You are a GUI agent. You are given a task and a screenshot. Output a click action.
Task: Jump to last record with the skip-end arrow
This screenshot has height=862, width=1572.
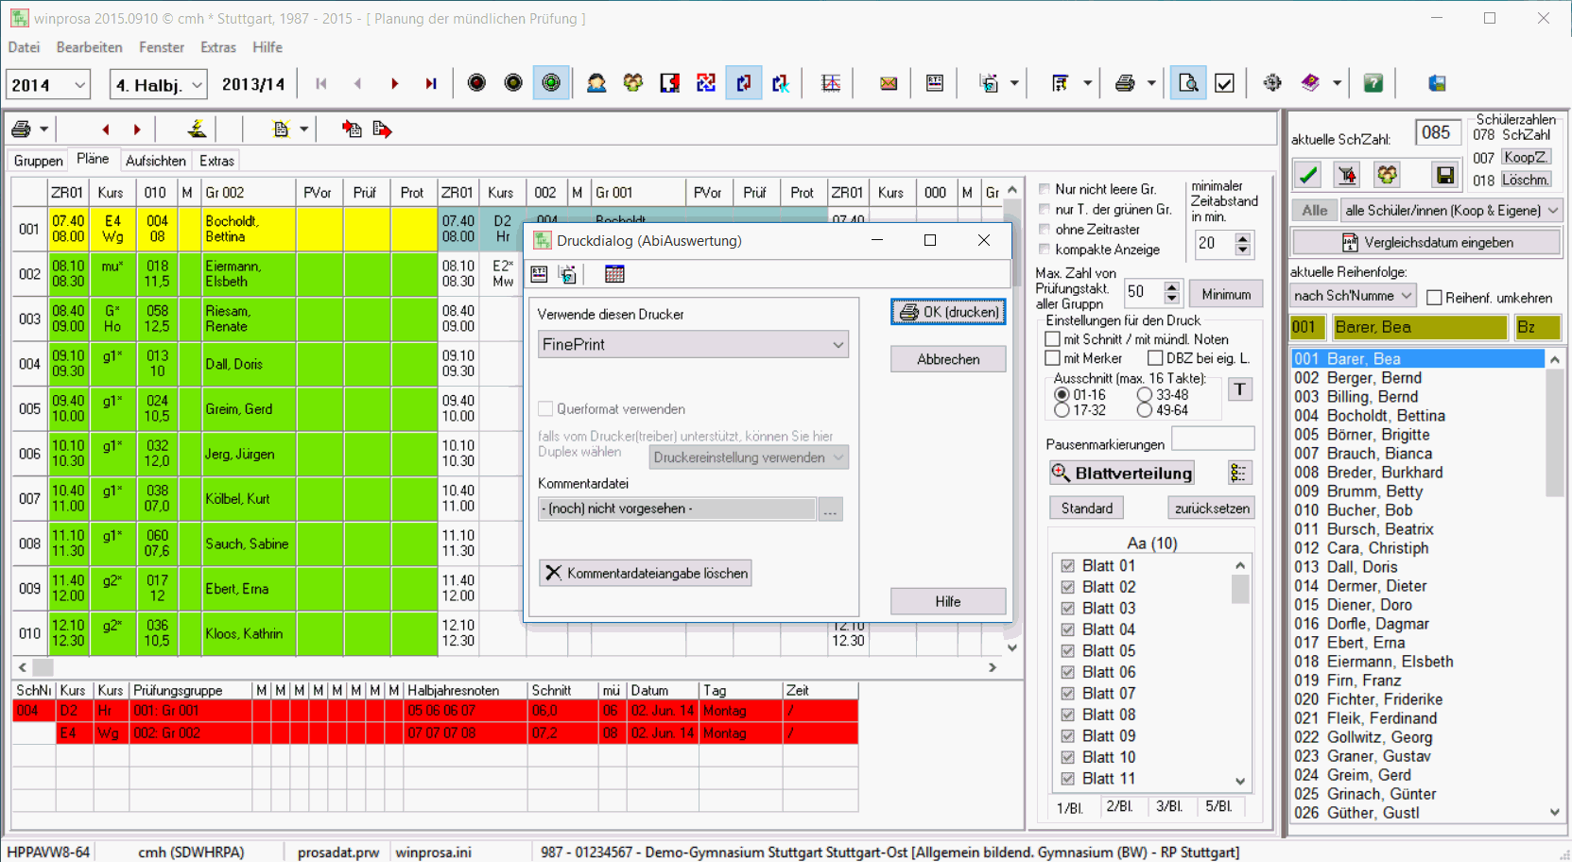[x=431, y=83]
